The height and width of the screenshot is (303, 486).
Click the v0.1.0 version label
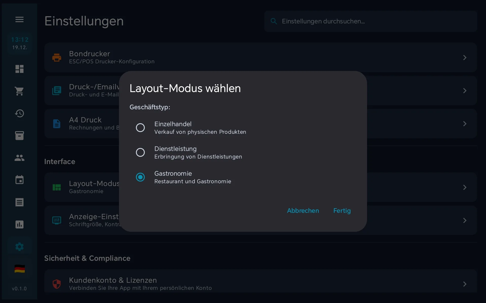(19, 288)
